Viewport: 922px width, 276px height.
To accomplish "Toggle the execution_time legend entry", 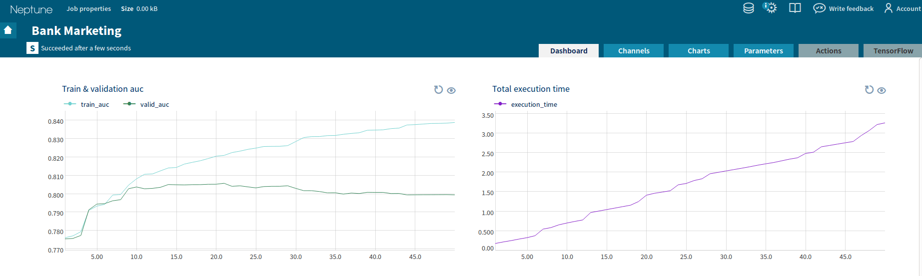I will click(526, 104).
